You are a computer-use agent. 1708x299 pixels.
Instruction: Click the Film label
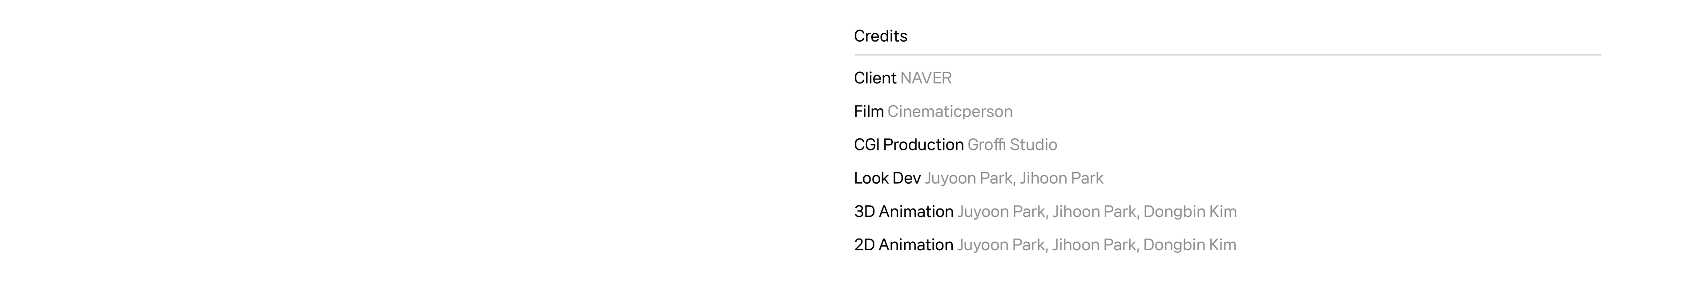click(x=869, y=112)
